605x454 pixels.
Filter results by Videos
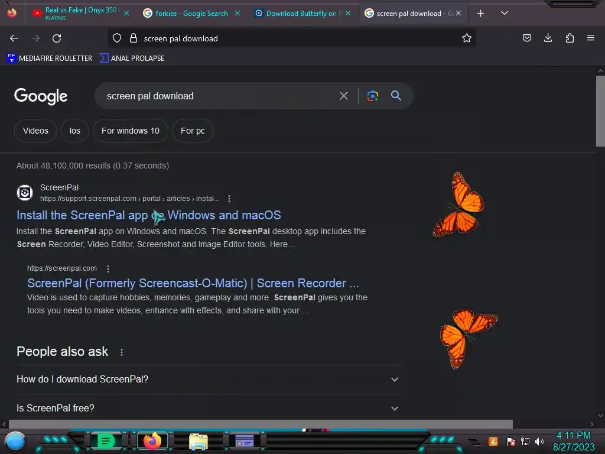pos(35,131)
